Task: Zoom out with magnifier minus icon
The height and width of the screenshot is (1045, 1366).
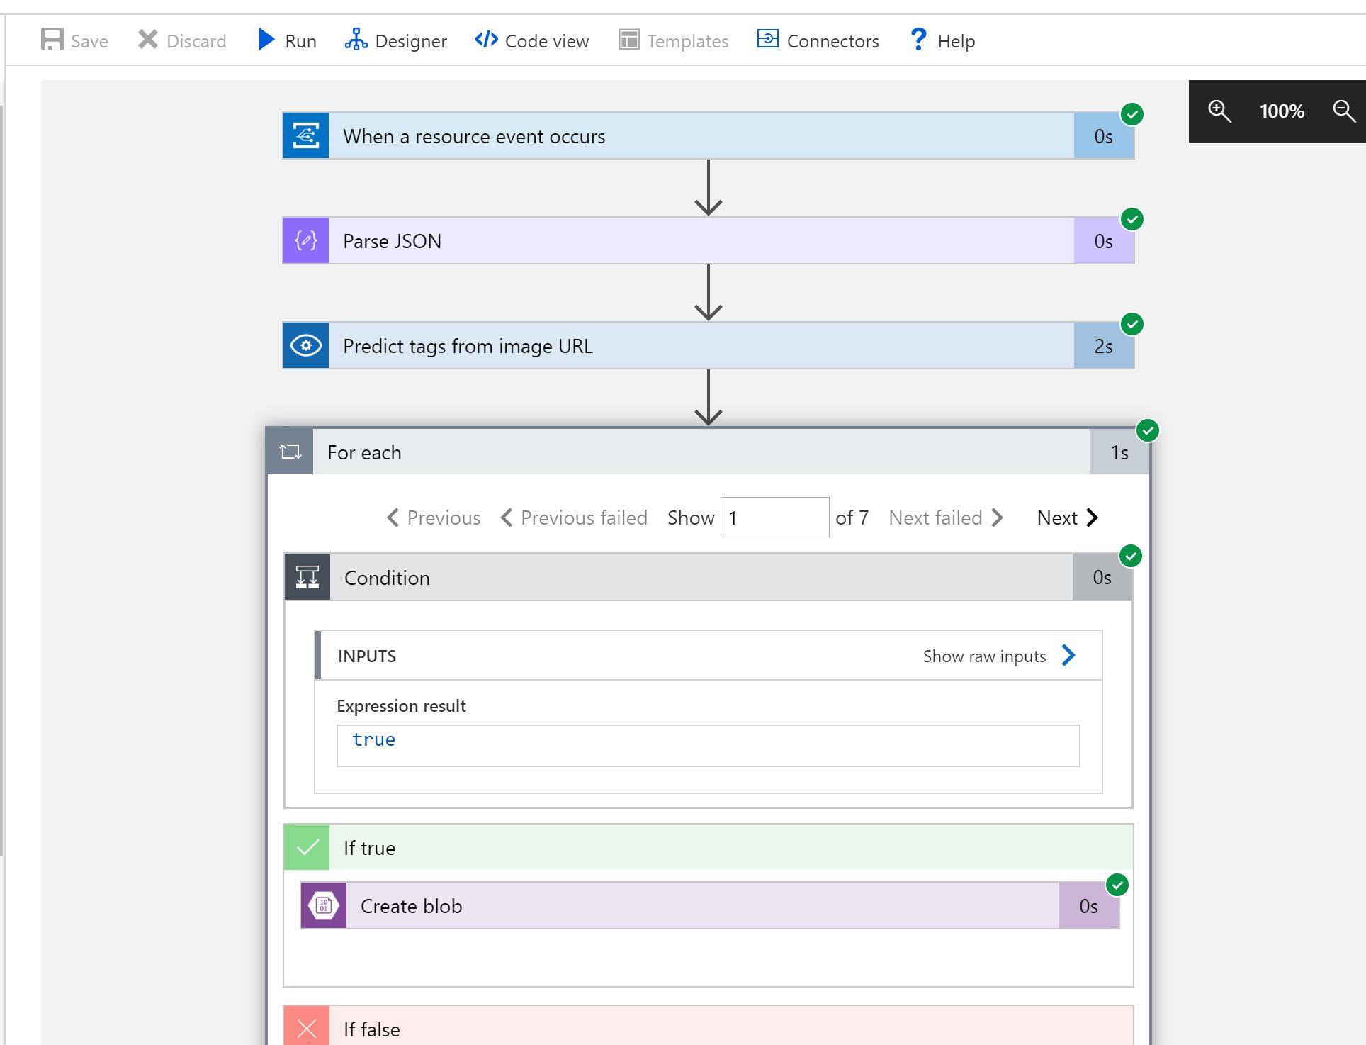Action: tap(1343, 111)
